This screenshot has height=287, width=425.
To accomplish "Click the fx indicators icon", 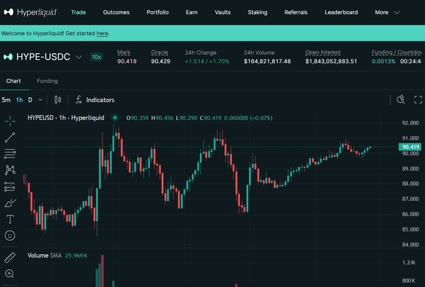I will 78,100.
